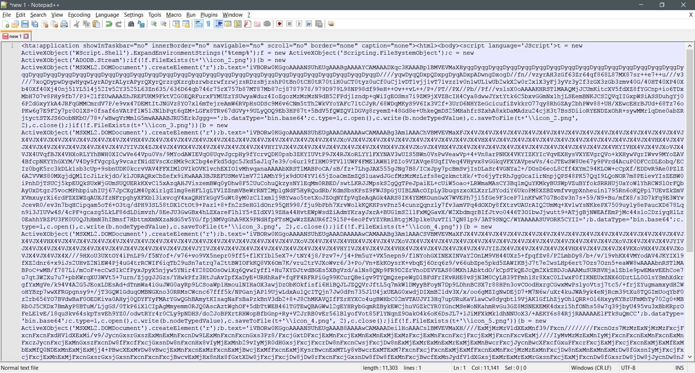This screenshot has width=695, height=373.
Task: Open the Replace toolbar icon
Action: 141,24
